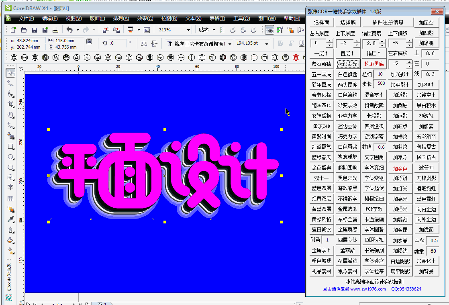Click the QR code vector icon

(9, 298)
